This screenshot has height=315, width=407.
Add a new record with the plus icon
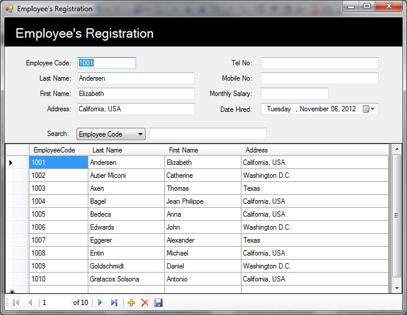pyautogui.click(x=131, y=303)
